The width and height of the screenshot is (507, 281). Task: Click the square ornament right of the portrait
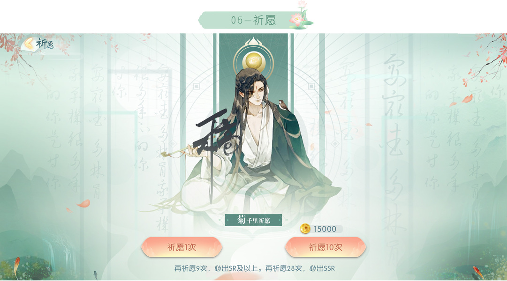(x=311, y=86)
